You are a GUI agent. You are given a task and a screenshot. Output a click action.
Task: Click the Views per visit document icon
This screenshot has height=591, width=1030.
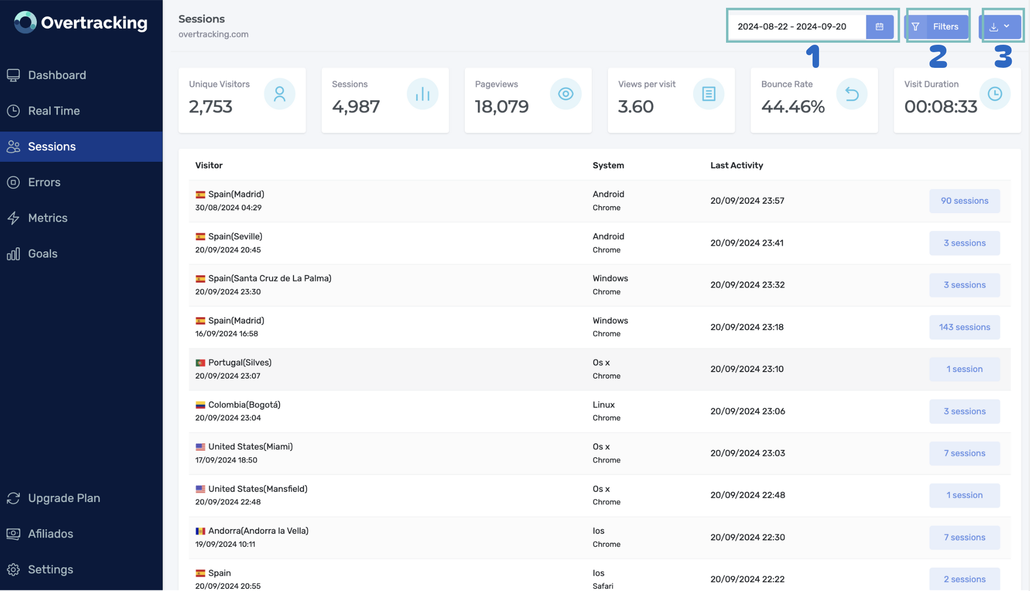pos(709,93)
